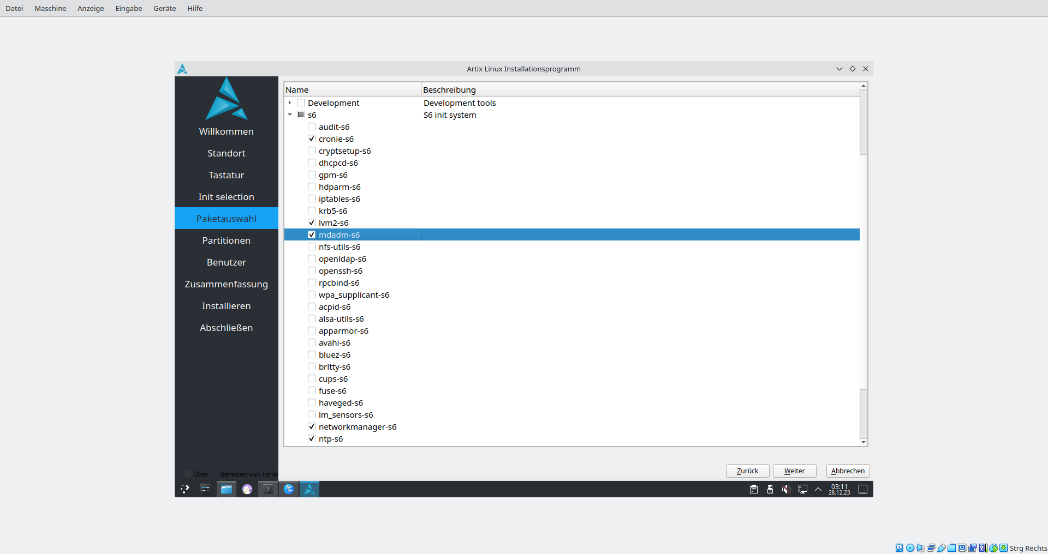Click the package list scroll-up arrow
The image size is (1048, 554).
(x=864, y=86)
